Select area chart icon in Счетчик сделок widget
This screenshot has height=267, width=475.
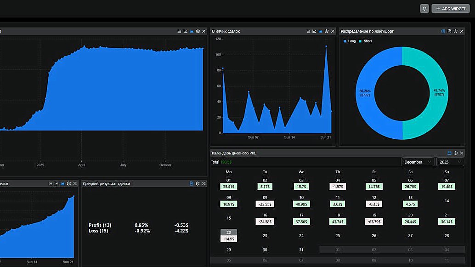pyautogui.click(x=320, y=31)
